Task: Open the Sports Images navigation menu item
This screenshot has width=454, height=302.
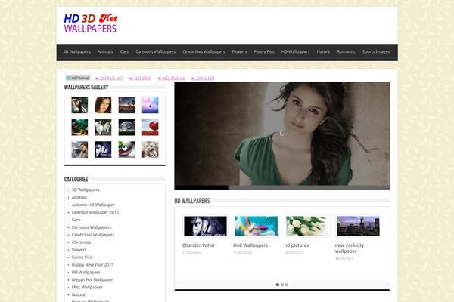Action: [376, 52]
